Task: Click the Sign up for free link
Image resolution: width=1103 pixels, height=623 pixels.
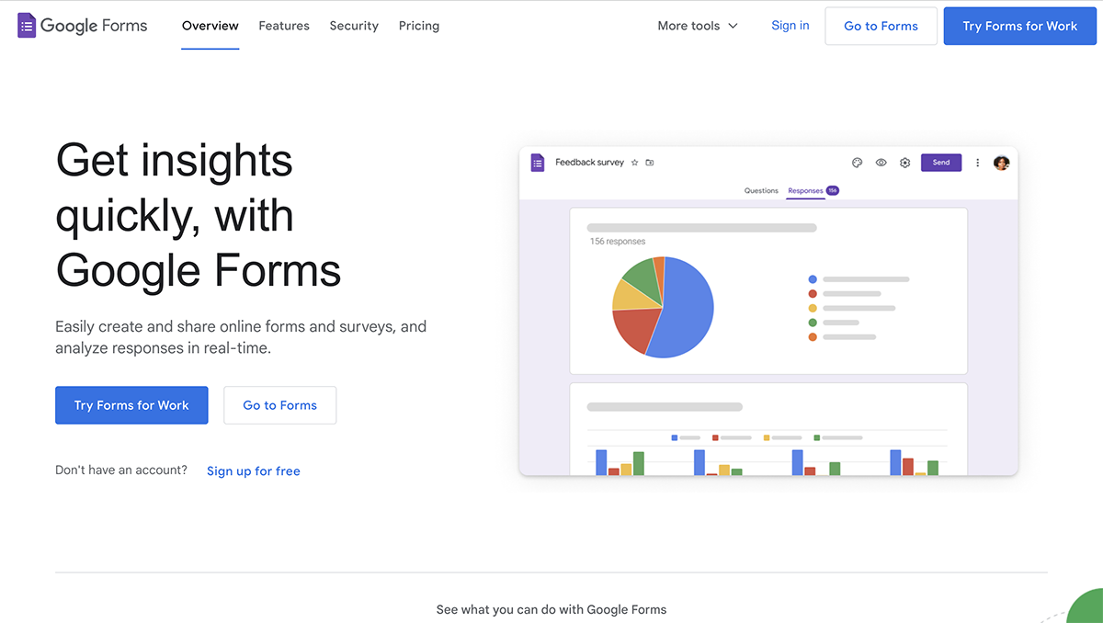Action: [x=253, y=470]
